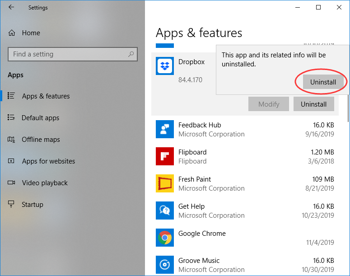Click the app list vertical scrollbar
Screen dimensions: 350x276
coord(348,108)
